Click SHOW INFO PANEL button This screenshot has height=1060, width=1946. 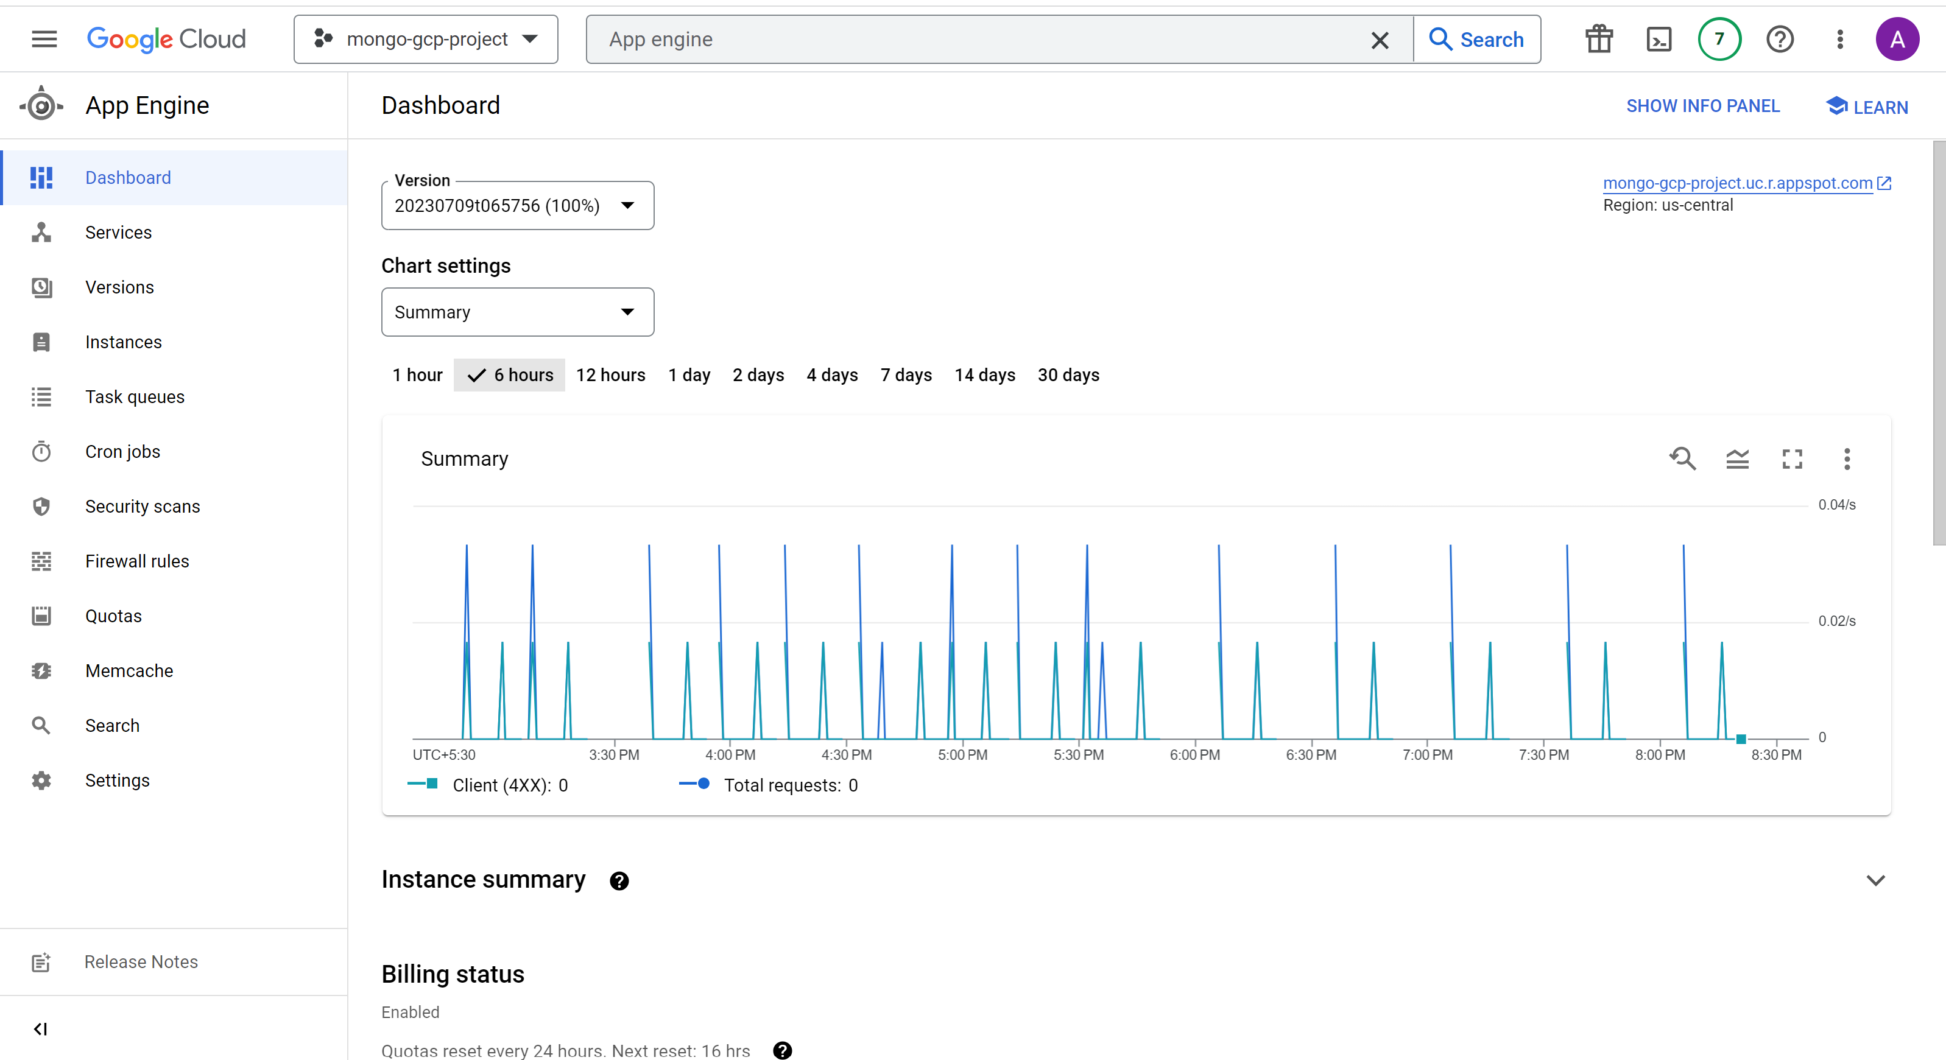pyautogui.click(x=1703, y=107)
